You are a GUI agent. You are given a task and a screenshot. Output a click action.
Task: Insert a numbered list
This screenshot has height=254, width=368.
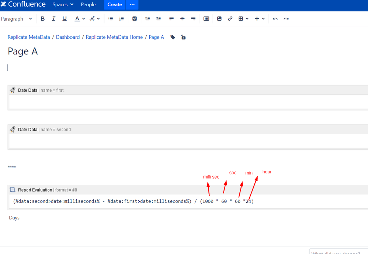pyautogui.click(x=122, y=19)
